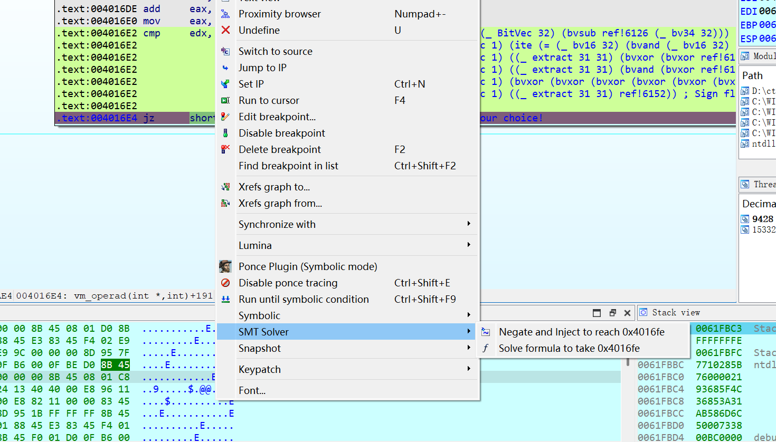Screen dimensions: 776x442
Task: Click the Path column header in Modules
Action: pyautogui.click(x=752, y=75)
